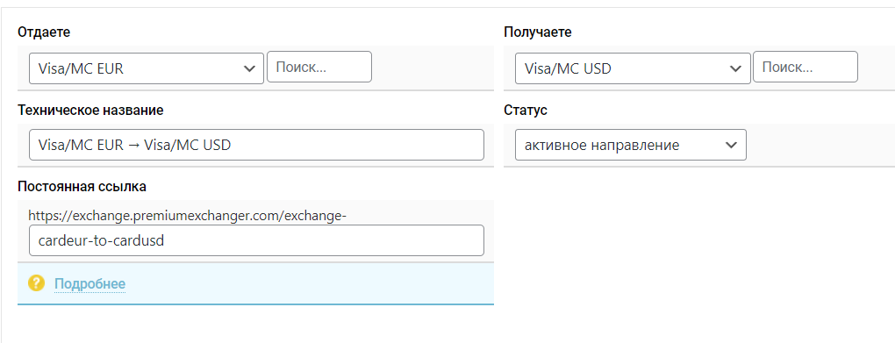Screen dimensions: 895x343
Task: Expand the активное направление status dropdown
Action: point(631,145)
